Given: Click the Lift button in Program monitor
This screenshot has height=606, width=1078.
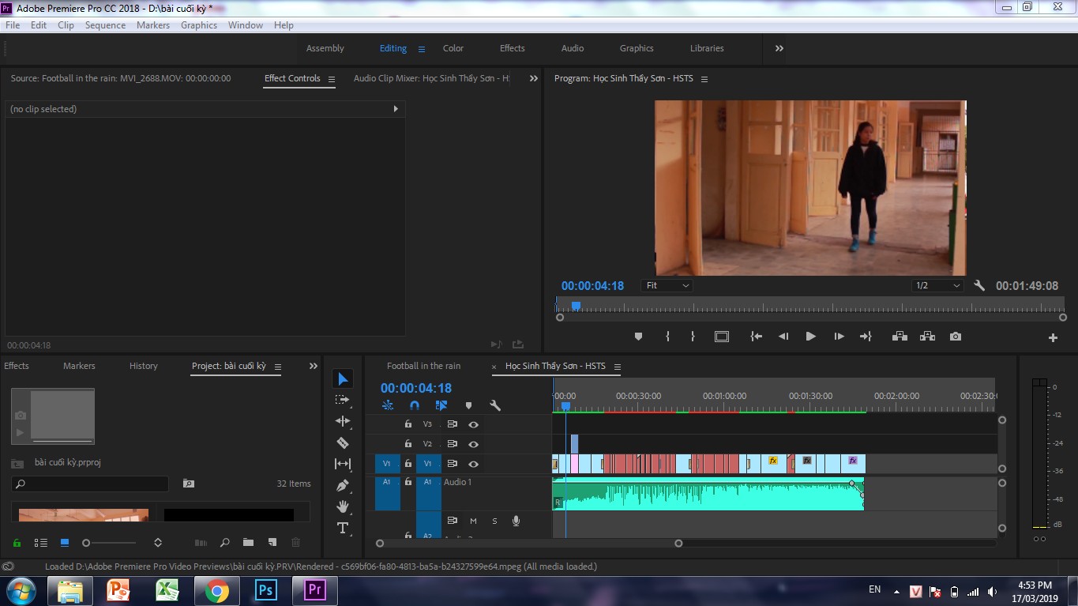Looking at the screenshot, I should point(900,337).
